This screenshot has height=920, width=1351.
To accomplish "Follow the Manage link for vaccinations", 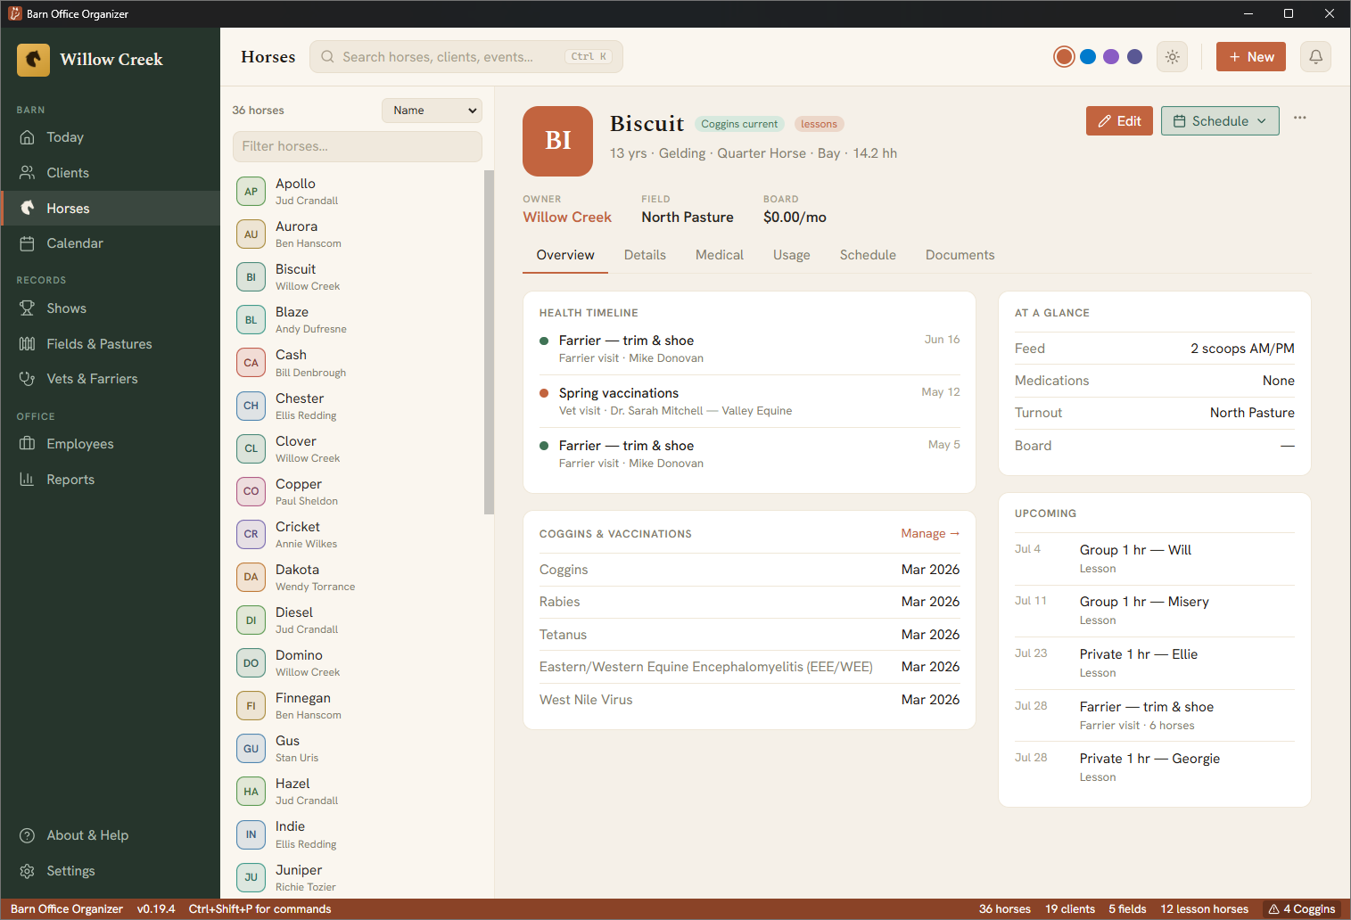I will point(930,534).
